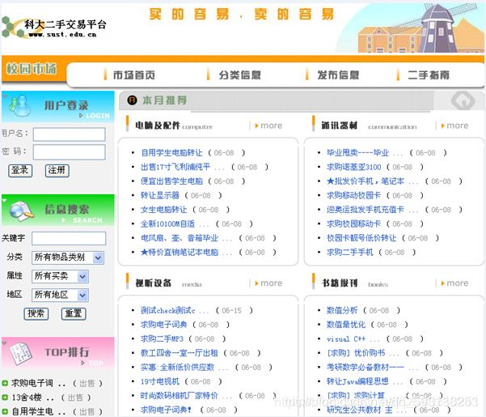Screen dimensions: 486x417
Task: Open listing 全新10100M自适
Action: pyautogui.click(x=167, y=224)
